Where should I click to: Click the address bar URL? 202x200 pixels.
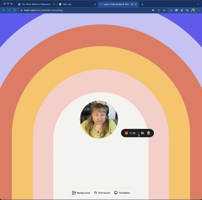pyautogui.click(x=43, y=10)
